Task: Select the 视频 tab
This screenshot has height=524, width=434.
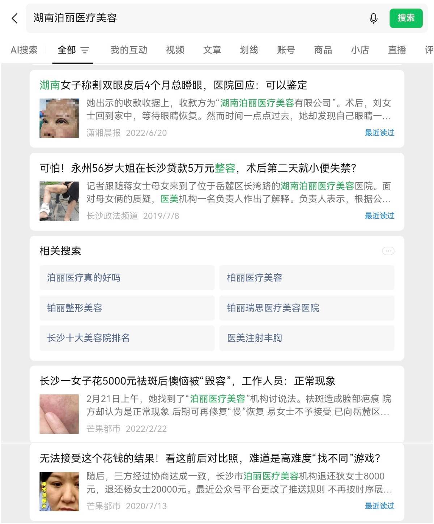Action: [x=175, y=50]
